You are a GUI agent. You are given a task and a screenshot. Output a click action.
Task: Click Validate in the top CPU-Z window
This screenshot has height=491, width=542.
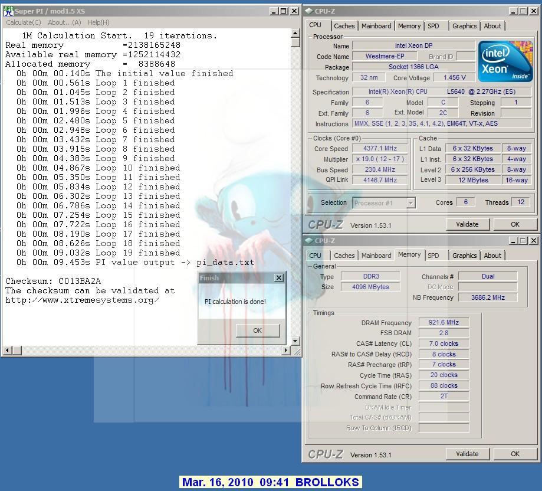point(467,224)
